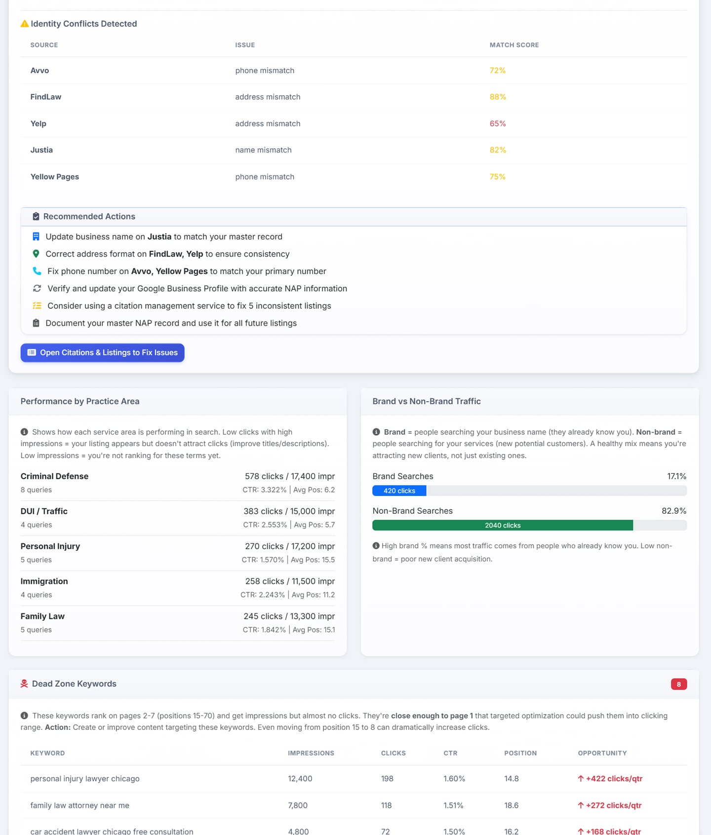Click the info icon before the High brand % note
Screen dimensions: 711x835
point(376,546)
